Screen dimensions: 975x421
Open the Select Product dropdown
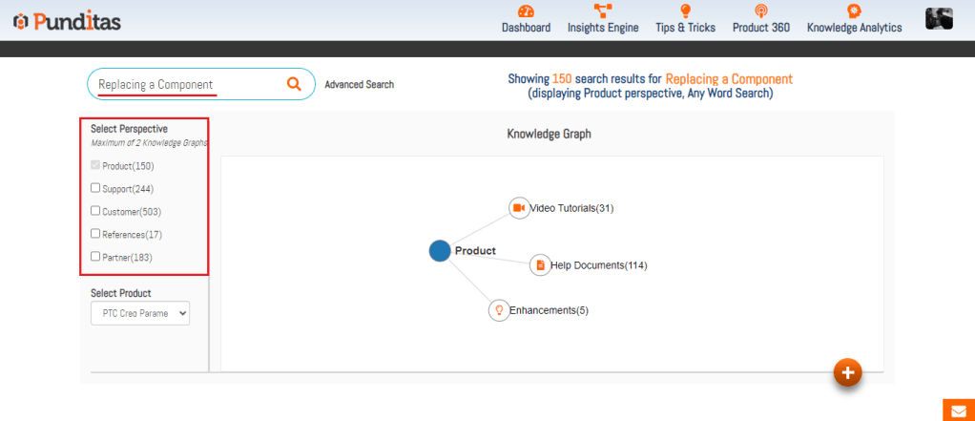140,313
